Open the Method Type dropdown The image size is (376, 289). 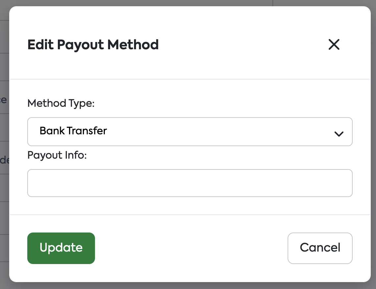tap(190, 131)
